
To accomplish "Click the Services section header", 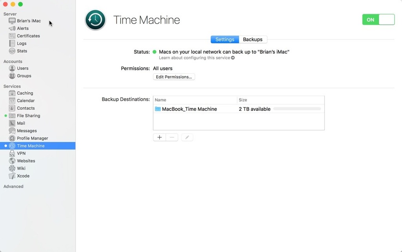I will point(12,86).
